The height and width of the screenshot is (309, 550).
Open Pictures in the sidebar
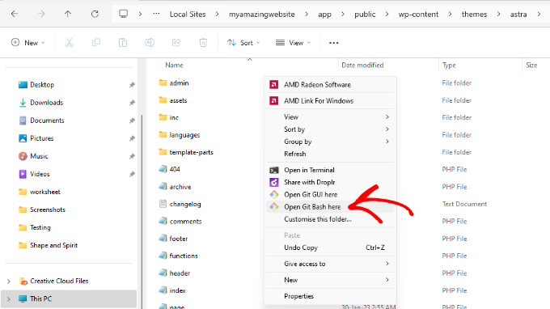coord(41,138)
